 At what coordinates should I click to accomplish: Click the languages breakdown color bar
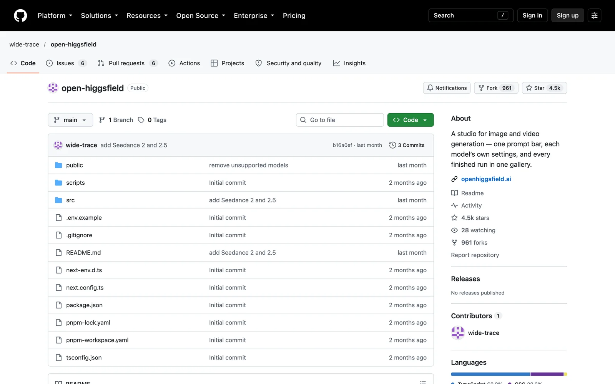[x=509, y=374]
